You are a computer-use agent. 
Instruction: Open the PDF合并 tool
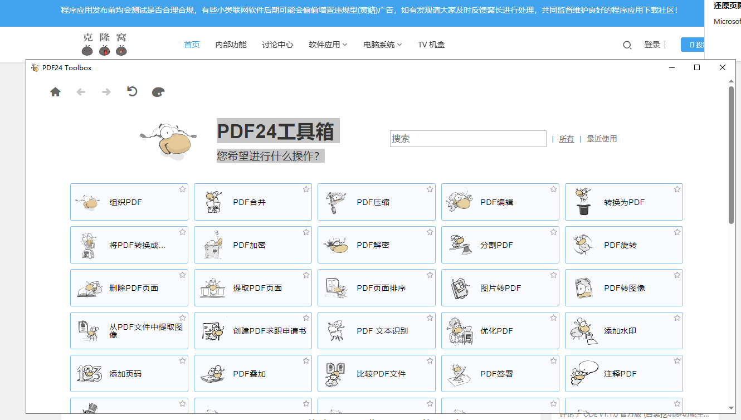pyautogui.click(x=253, y=202)
